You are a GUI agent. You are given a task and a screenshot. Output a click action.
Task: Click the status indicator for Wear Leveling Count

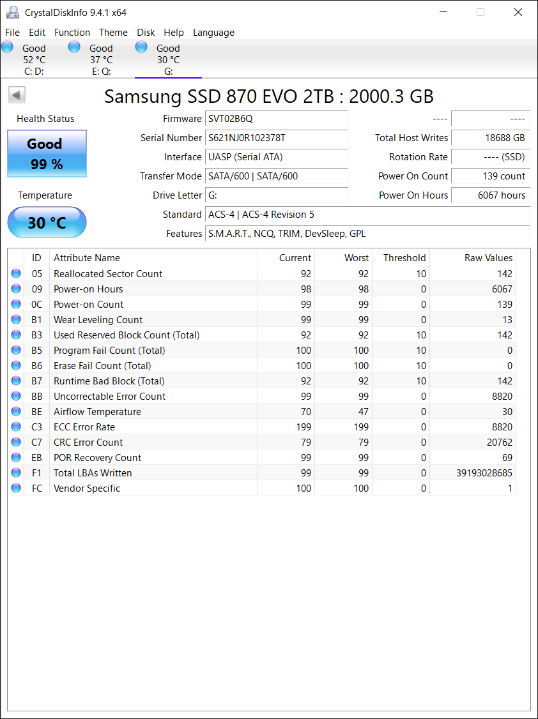(15, 319)
